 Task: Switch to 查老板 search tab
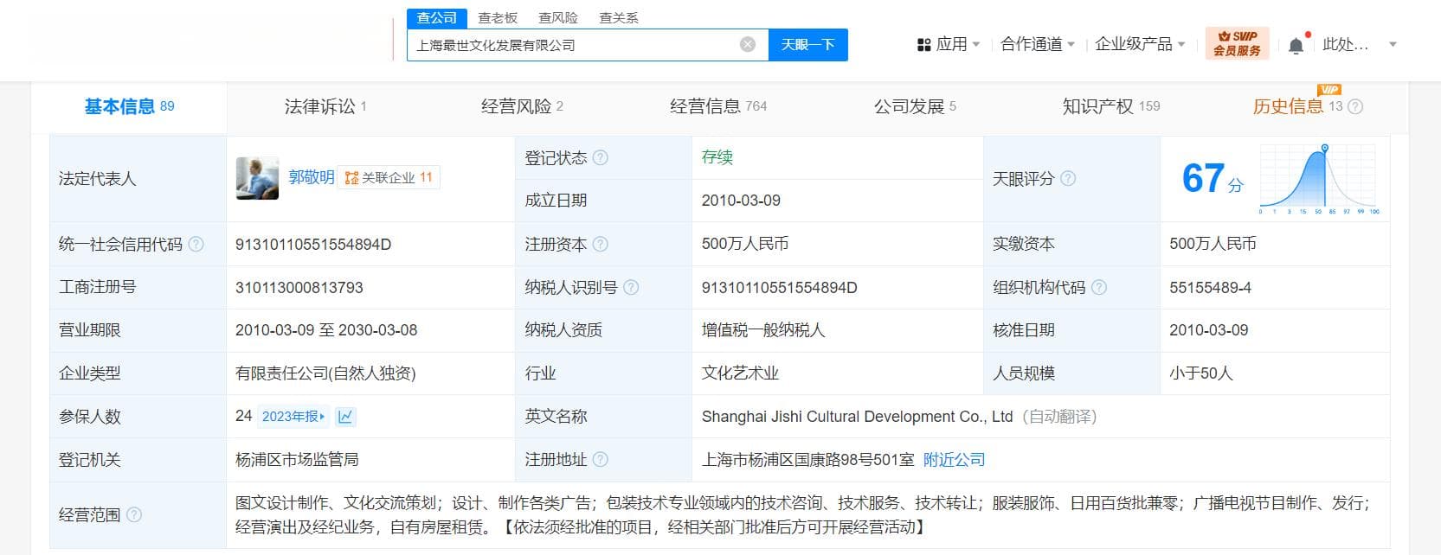[498, 17]
